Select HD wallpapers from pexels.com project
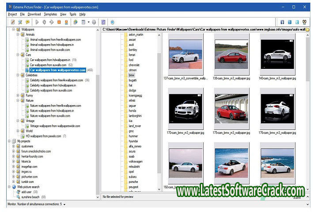The height and width of the screenshot is (212, 318). click(x=43, y=136)
